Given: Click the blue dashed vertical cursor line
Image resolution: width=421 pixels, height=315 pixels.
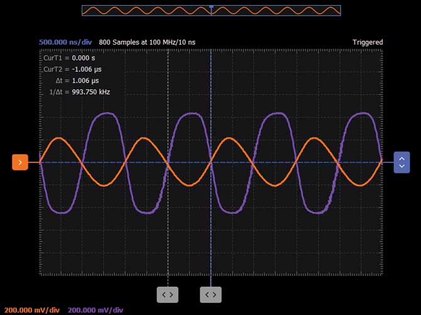Looking at the screenshot, I should point(210,239).
